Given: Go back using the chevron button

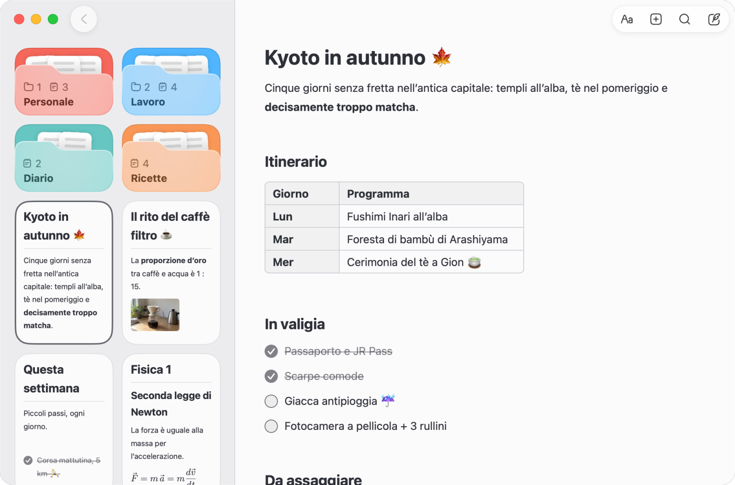Looking at the screenshot, I should pyautogui.click(x=84, y=19).
